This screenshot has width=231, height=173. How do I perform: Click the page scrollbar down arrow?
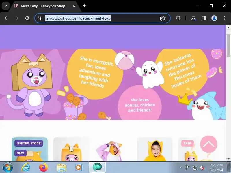(x=228, y=159)
